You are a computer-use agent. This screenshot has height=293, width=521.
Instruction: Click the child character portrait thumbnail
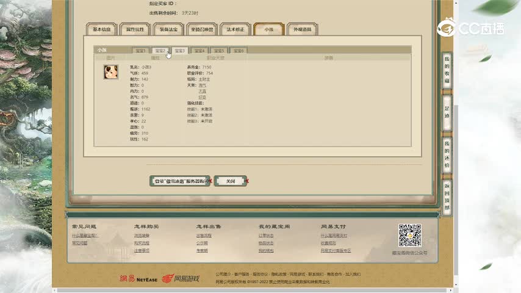click(110, 72)
